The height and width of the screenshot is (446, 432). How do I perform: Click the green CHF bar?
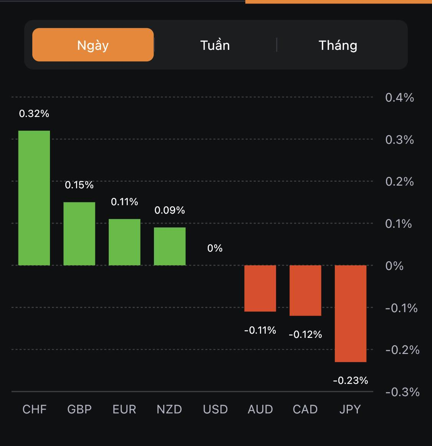[x=34, y=198]
